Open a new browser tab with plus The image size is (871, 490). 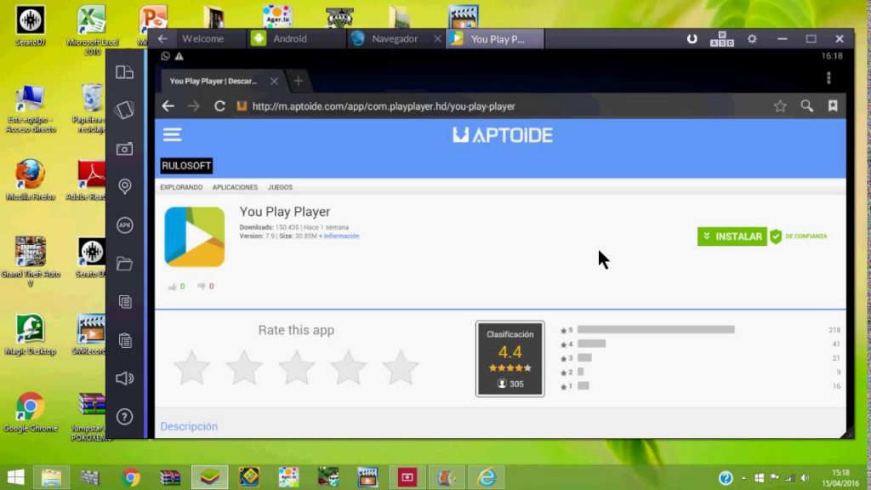click(x=299, y=81)
